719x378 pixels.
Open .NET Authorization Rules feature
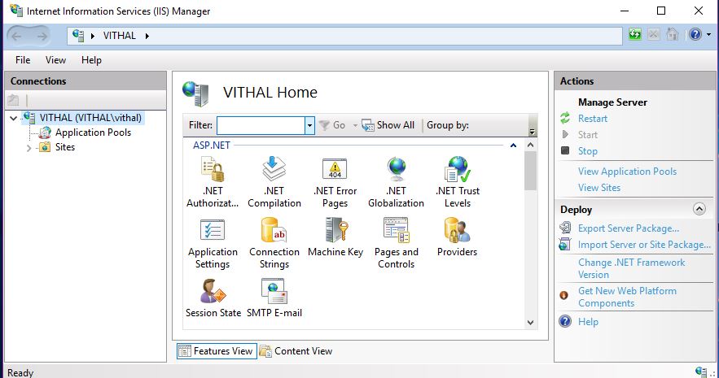point(213,182)
